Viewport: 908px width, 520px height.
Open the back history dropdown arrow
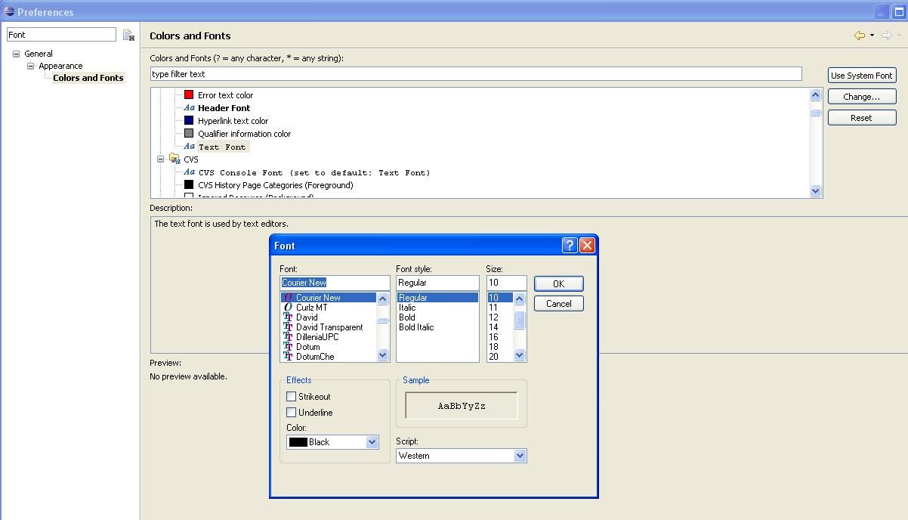point(872,36)
